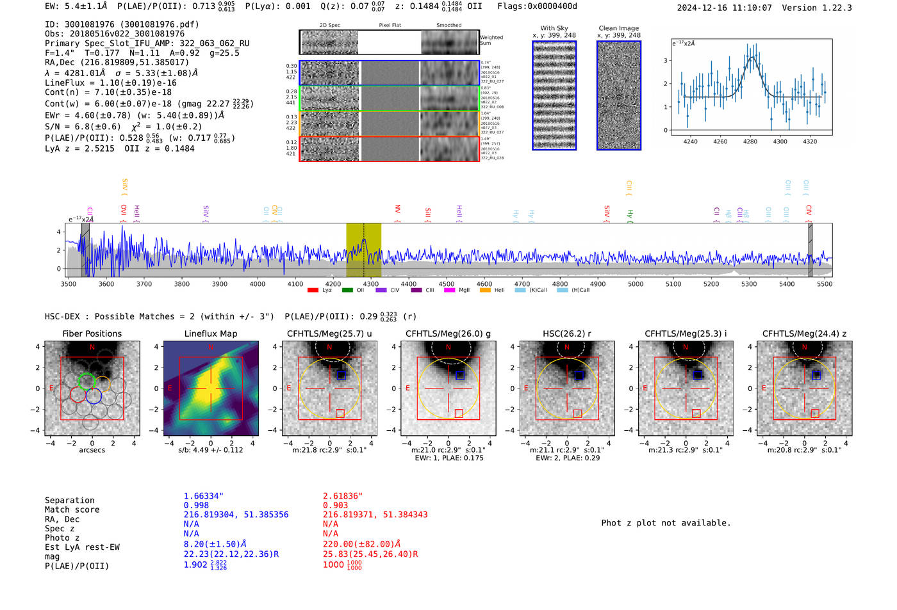Open the Lineflux Map image
Image resolution: width=897 pixels, height=610 pixels.
(211, 388)
